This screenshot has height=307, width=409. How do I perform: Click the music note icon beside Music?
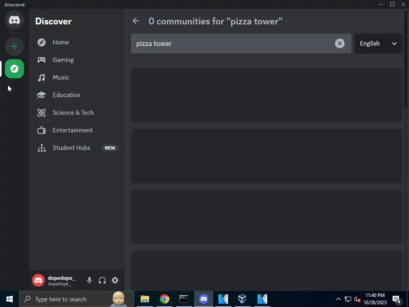[x=42, y=78]
